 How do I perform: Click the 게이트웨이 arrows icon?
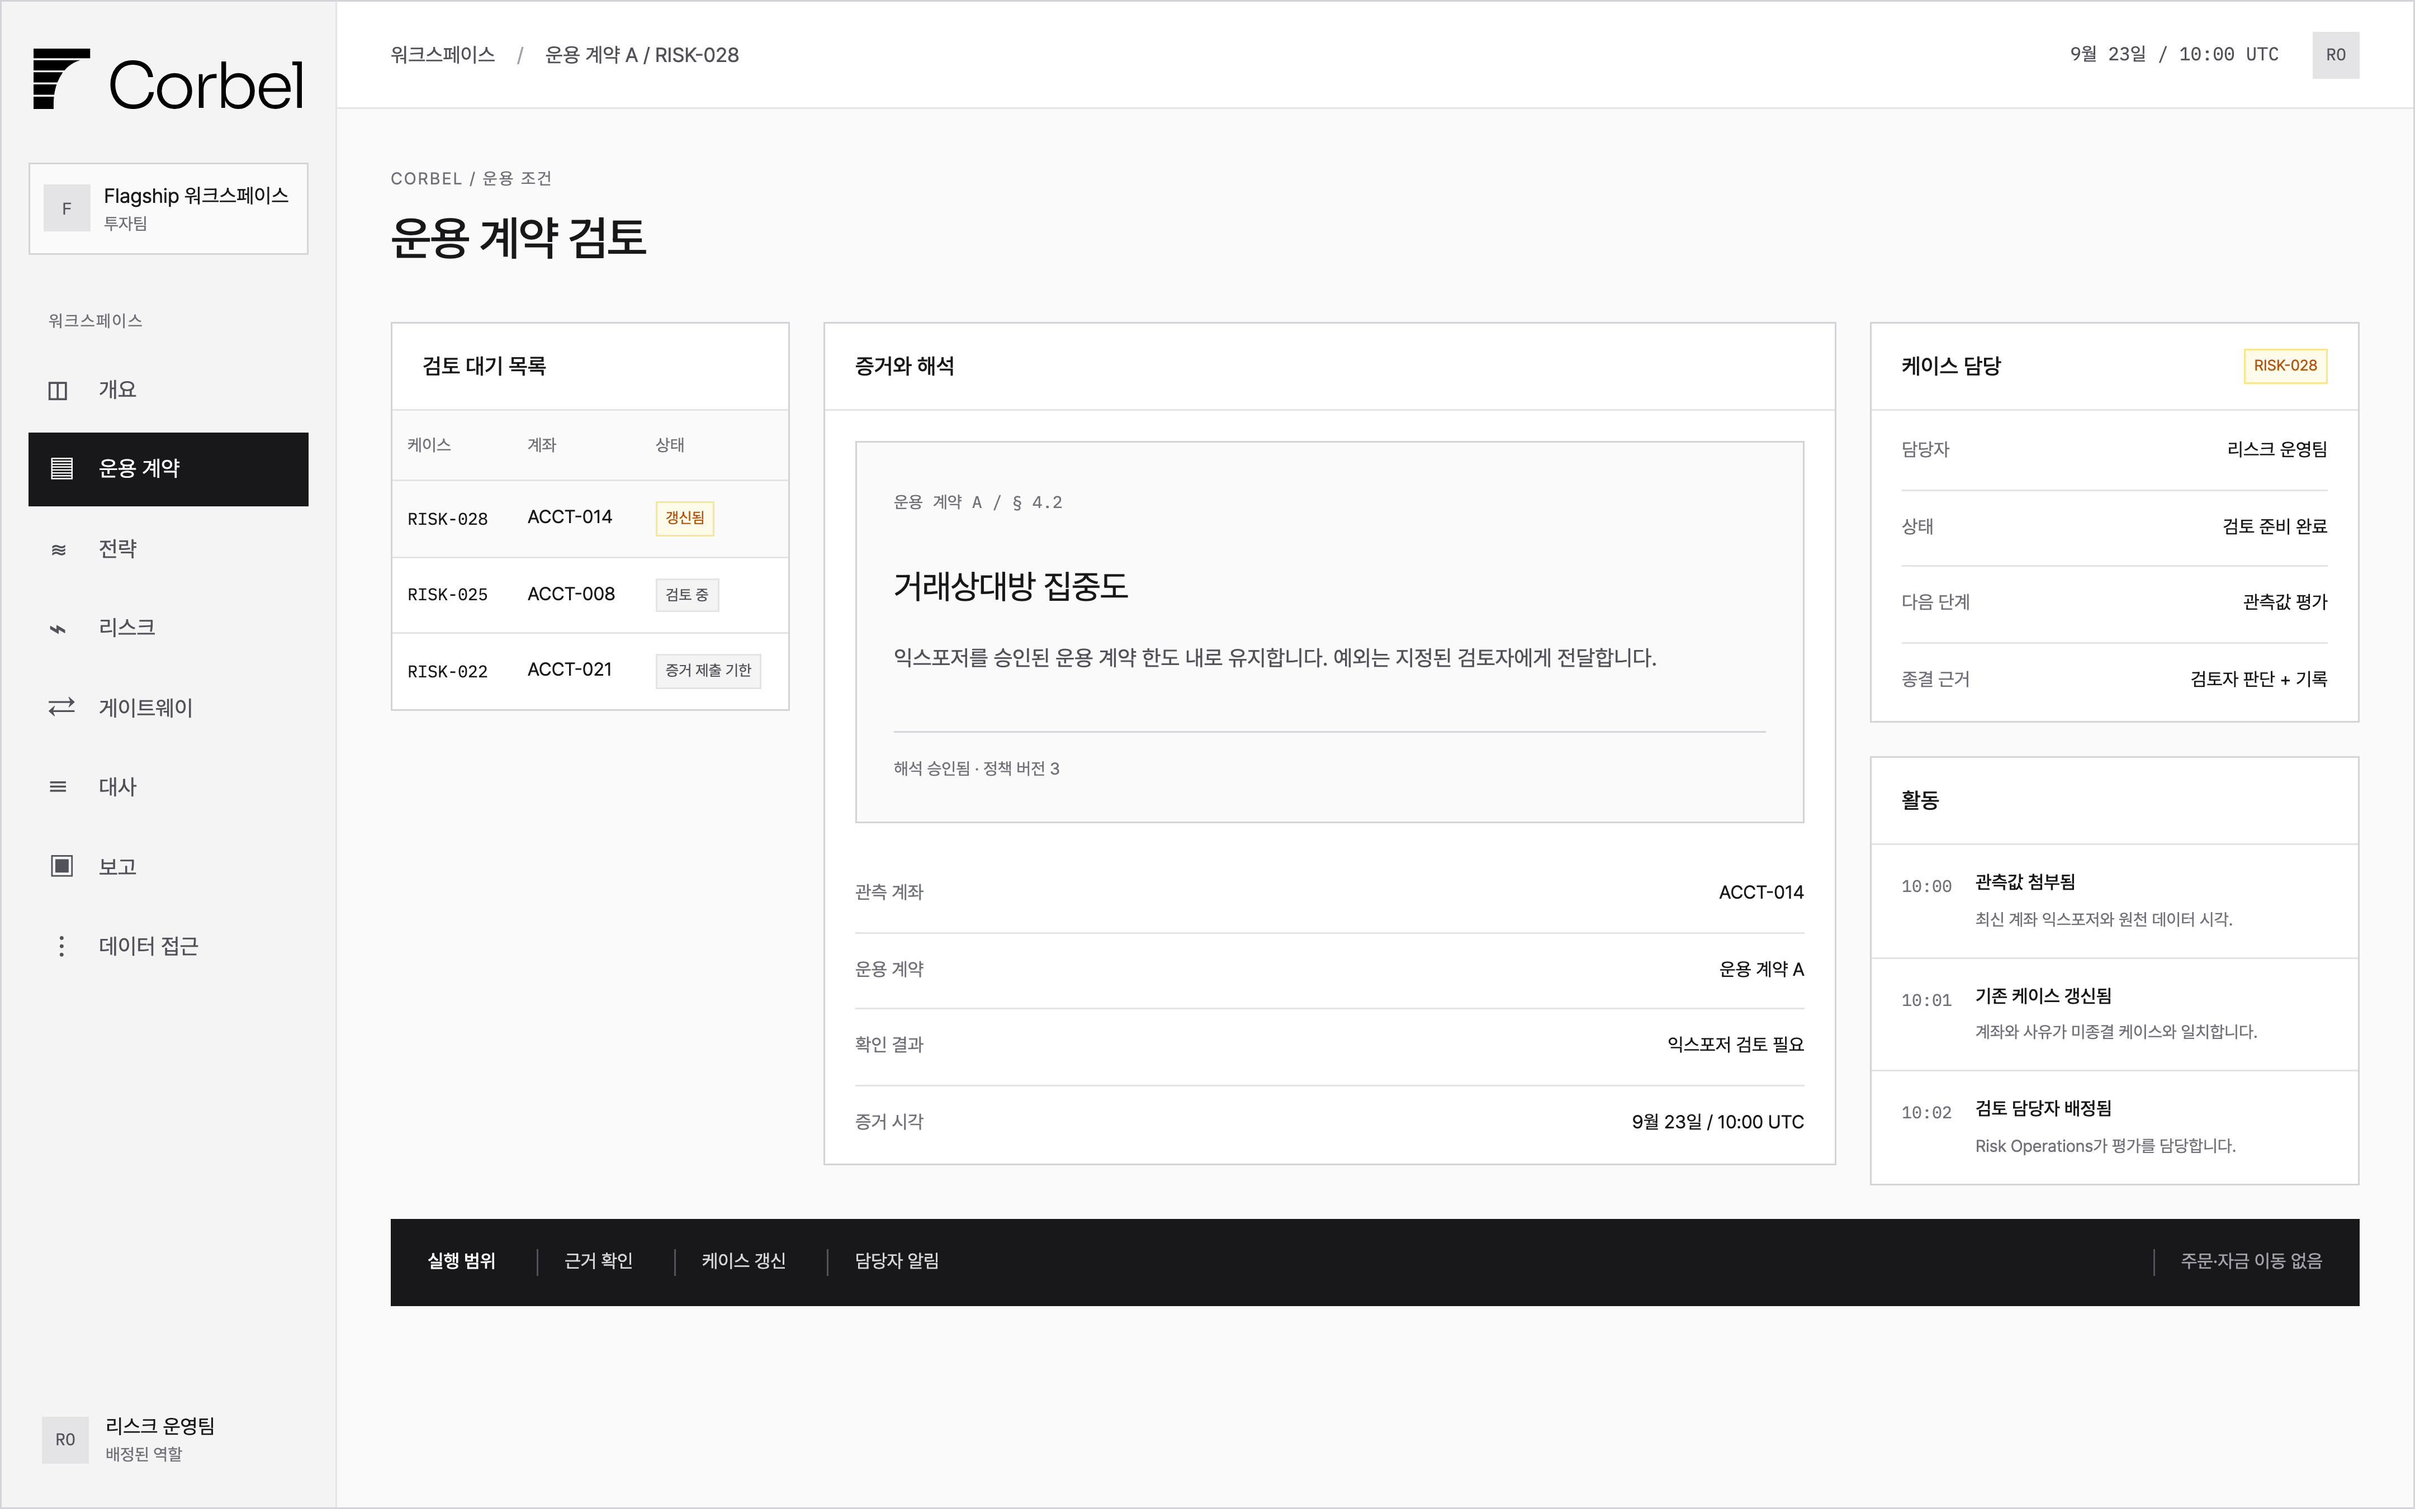click(x=61, y=708)
